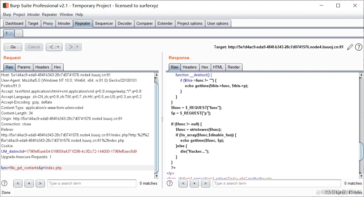Select Request Params tab
The height and width of the screenshot is (197, 364).
pos(24,67)
